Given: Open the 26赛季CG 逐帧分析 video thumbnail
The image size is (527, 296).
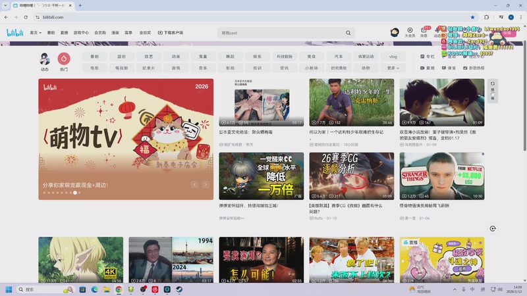Looking at the screenshot, I should click(352, 176).
